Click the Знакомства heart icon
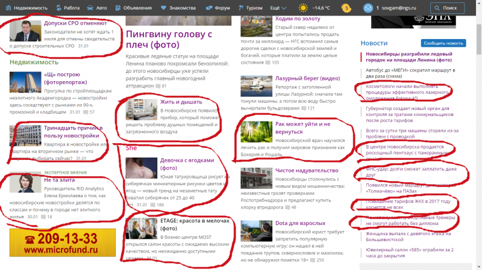This screenshot has height=270, width=482. tap(163, 8)
